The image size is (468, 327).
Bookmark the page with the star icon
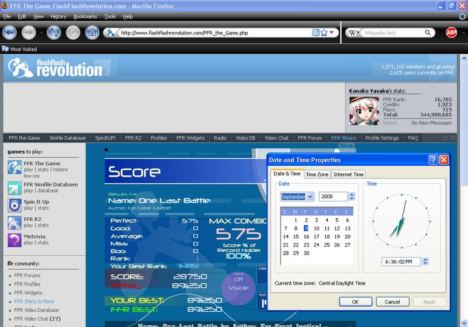point(324,33)
